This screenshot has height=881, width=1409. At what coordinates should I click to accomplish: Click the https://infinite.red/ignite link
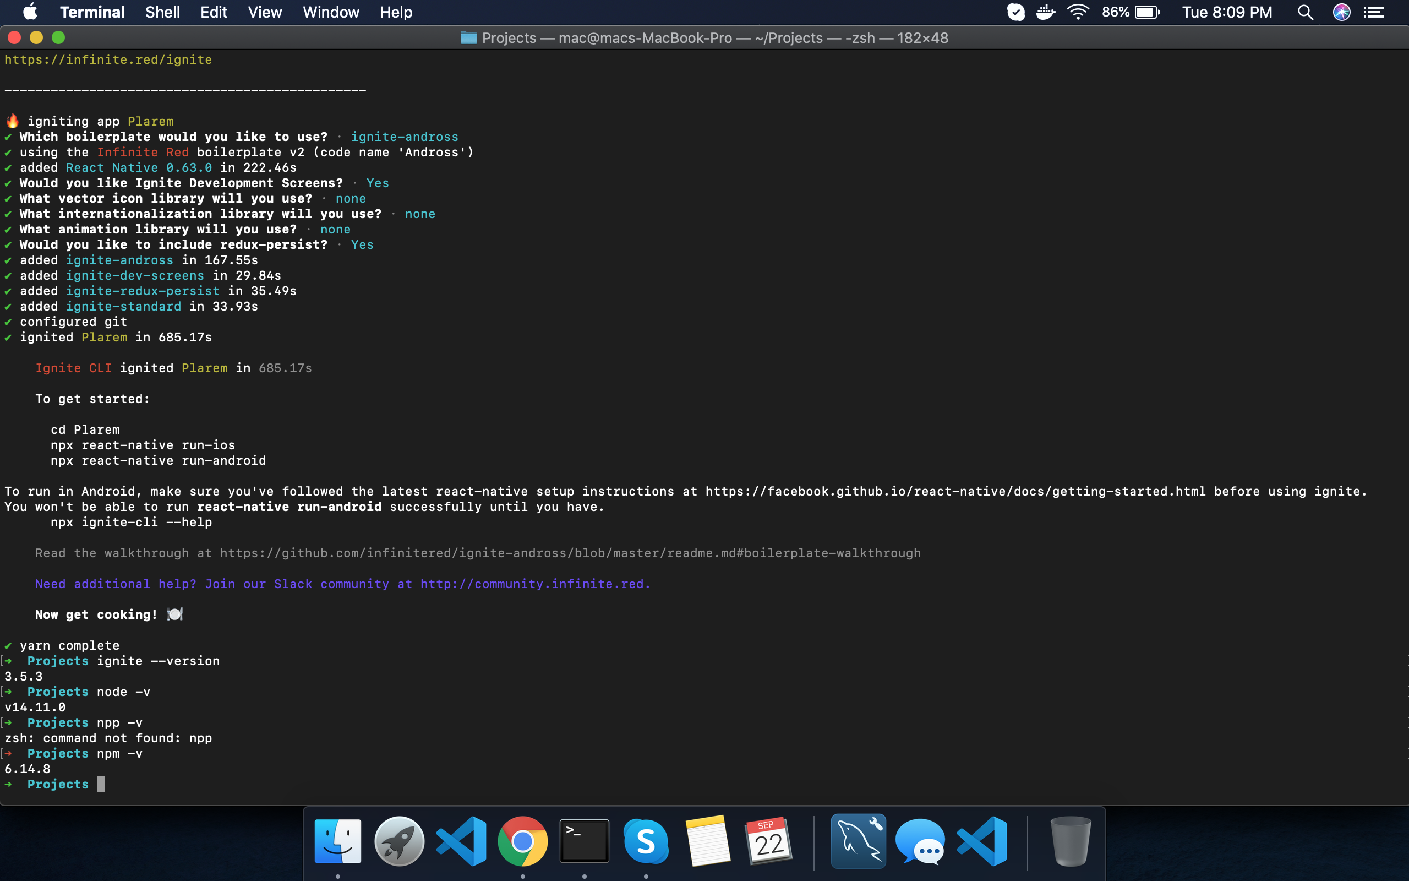[108, 59]
